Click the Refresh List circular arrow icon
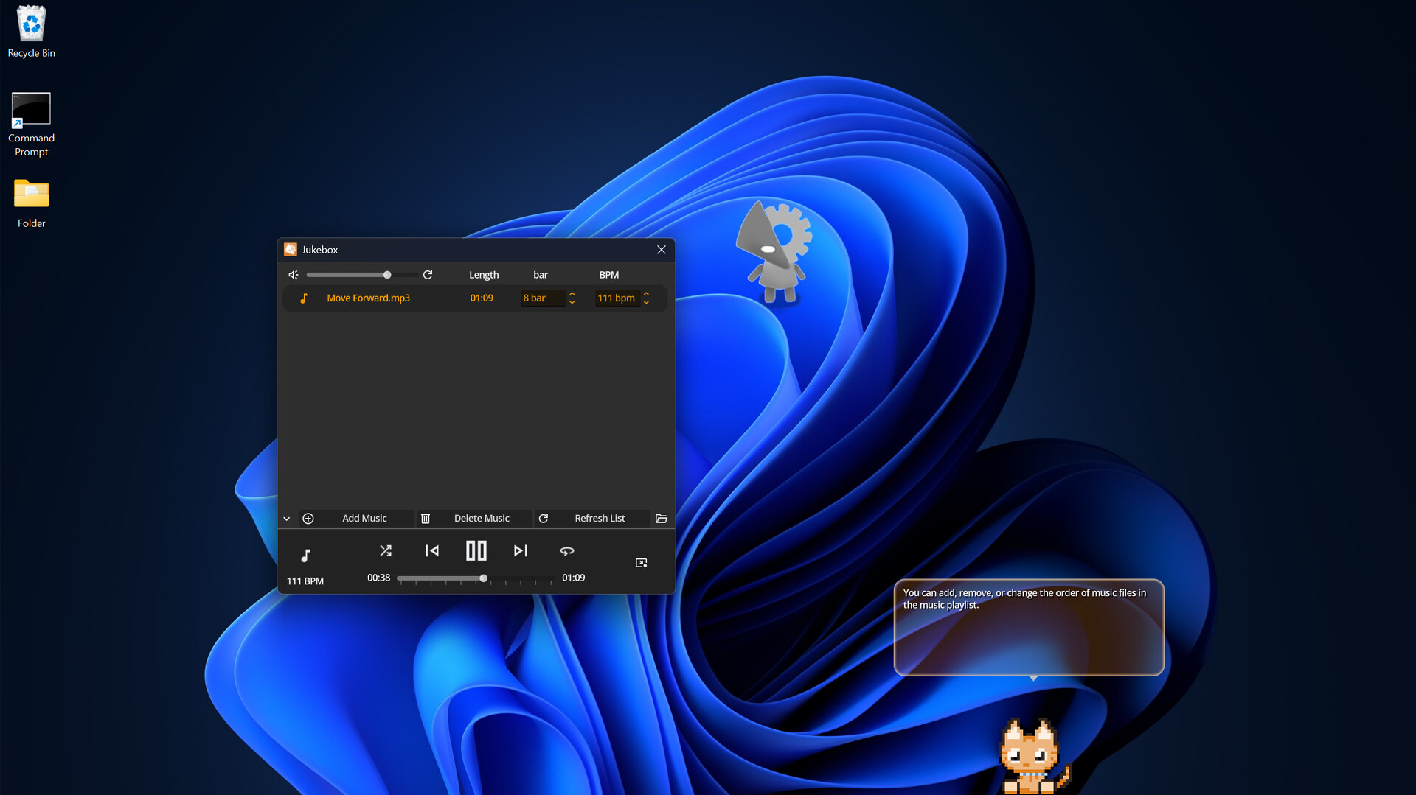Viewport: 1416px width, 795px height. [544, 519]
